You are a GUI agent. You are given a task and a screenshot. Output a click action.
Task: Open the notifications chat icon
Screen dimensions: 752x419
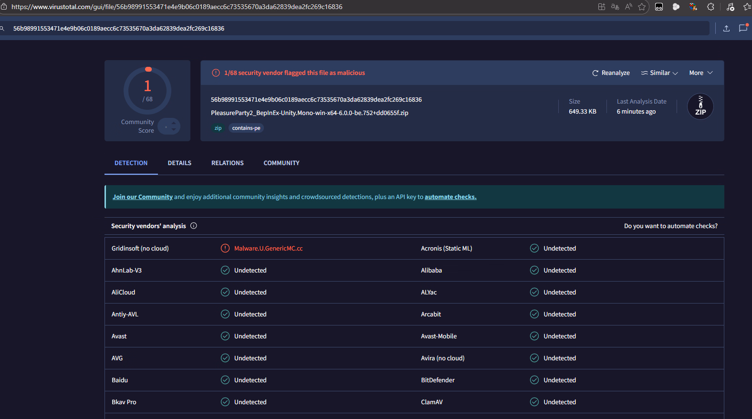tap(743, 28)
